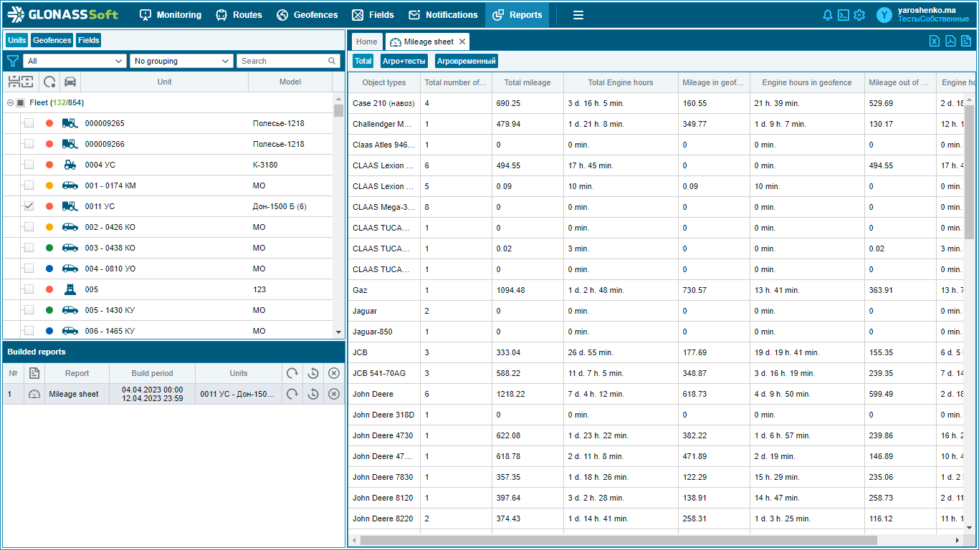
Task: Click the rebuild-all icon in header
Action: click(292, 373)
